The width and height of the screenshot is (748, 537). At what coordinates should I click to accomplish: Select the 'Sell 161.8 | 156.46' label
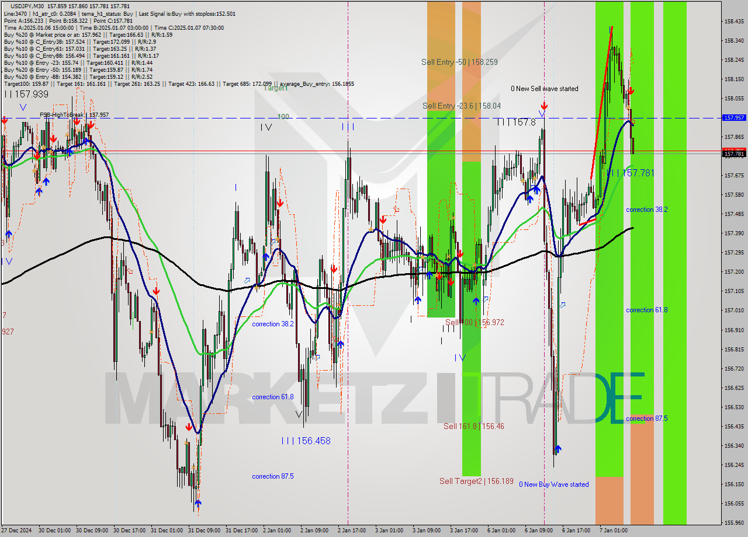[473, 426]
